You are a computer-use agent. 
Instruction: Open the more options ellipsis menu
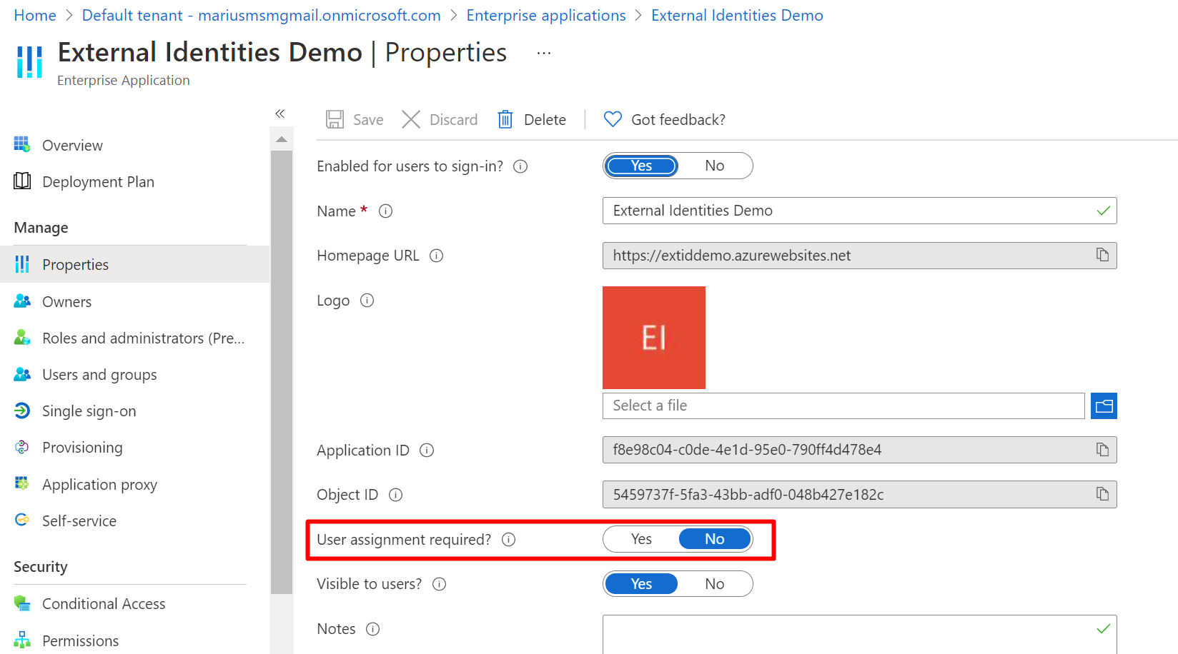544,53
